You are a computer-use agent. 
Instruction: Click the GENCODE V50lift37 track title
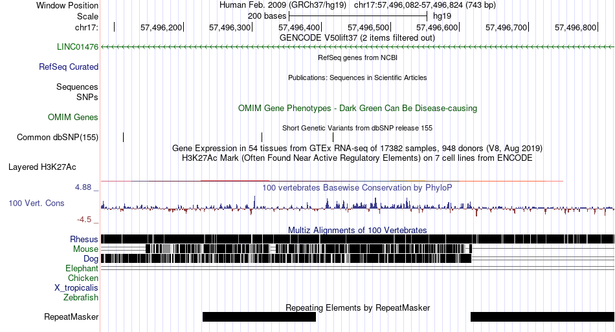tap(357, 38)
